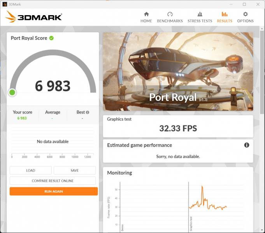Click the orange RUN AGAIN button
265x233 pixels.
click(x=54, y=191)
